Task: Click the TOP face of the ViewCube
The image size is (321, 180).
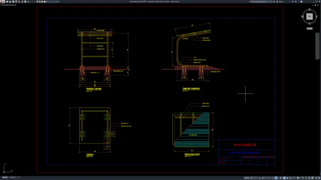Action: pos(309,16)
